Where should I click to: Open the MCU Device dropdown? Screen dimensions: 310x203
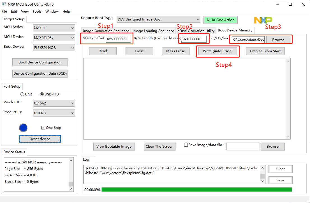click(x=54, y=38)
